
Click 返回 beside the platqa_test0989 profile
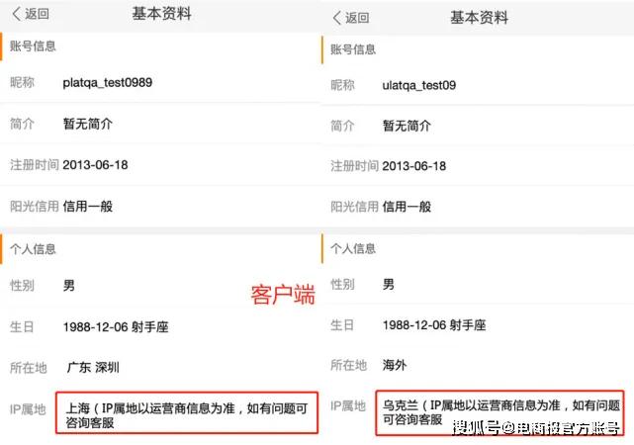tap(36, 16)
